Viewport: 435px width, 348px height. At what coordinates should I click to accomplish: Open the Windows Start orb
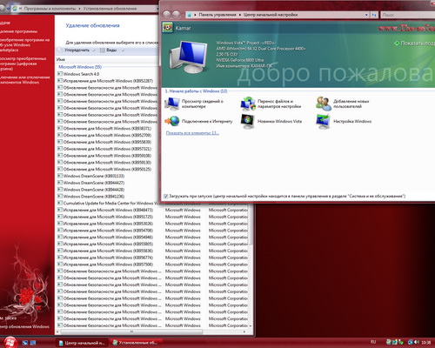(x=10, y=342)
